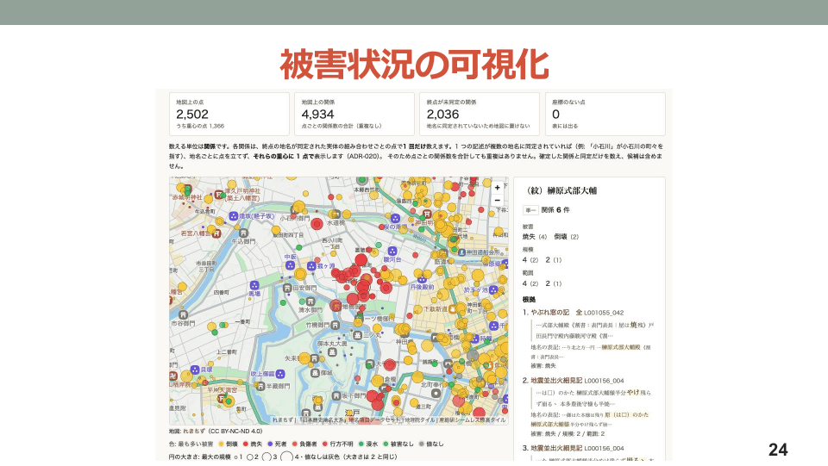Open source link やぶれ窓の記
The height and width of the screenshot is (466, 828).
point(550,313)
